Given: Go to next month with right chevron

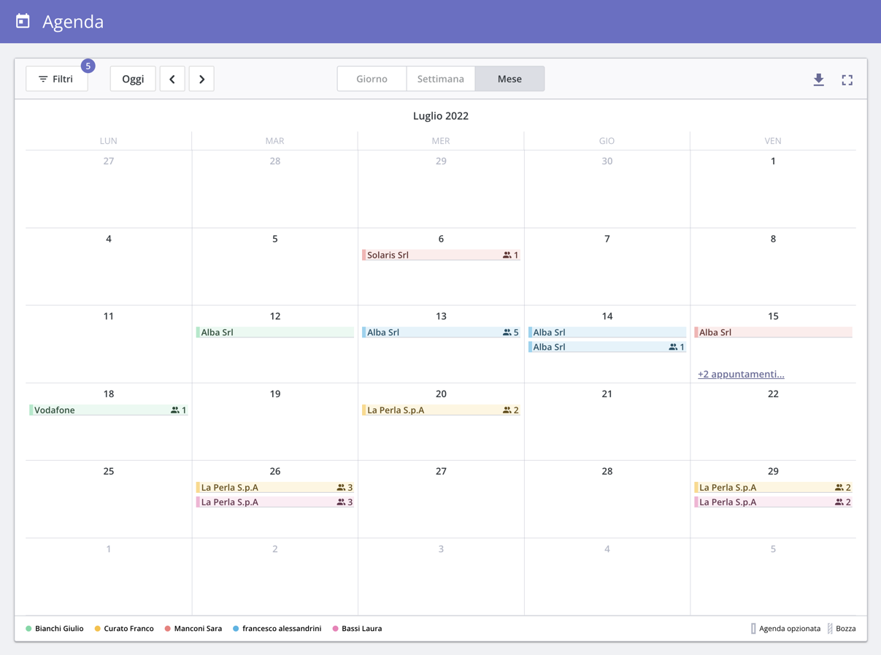Looking at the screenshot, I should (x=201, y=79).
